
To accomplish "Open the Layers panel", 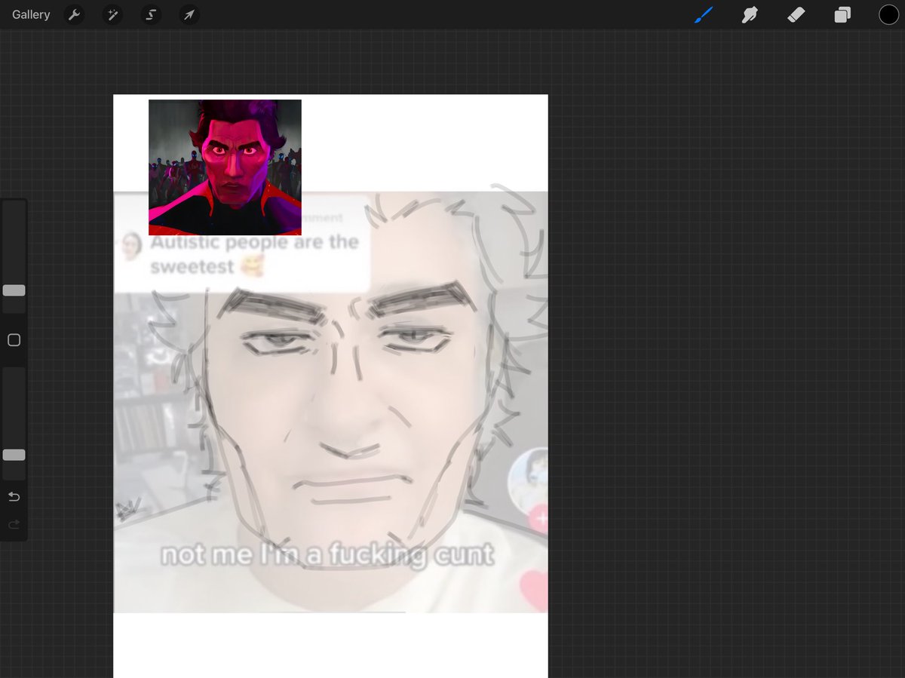I will coord(842,14).
